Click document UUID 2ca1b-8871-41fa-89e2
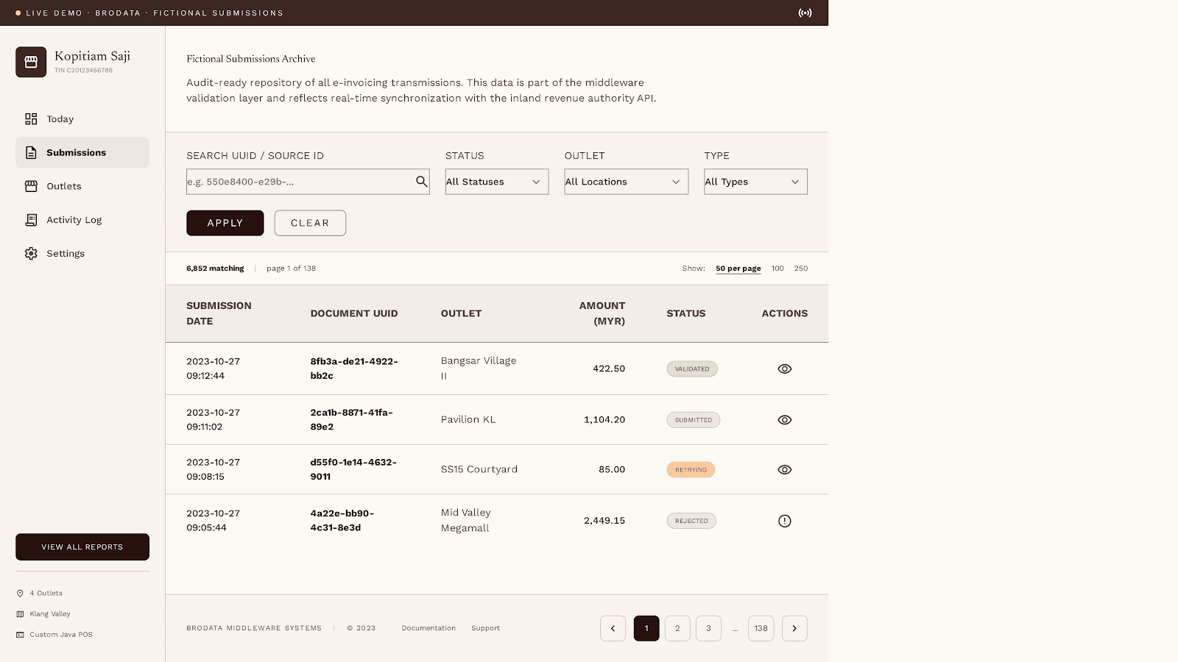Image resolution: width=1178 pixels, height=662 pixels. tap(352, 419)
